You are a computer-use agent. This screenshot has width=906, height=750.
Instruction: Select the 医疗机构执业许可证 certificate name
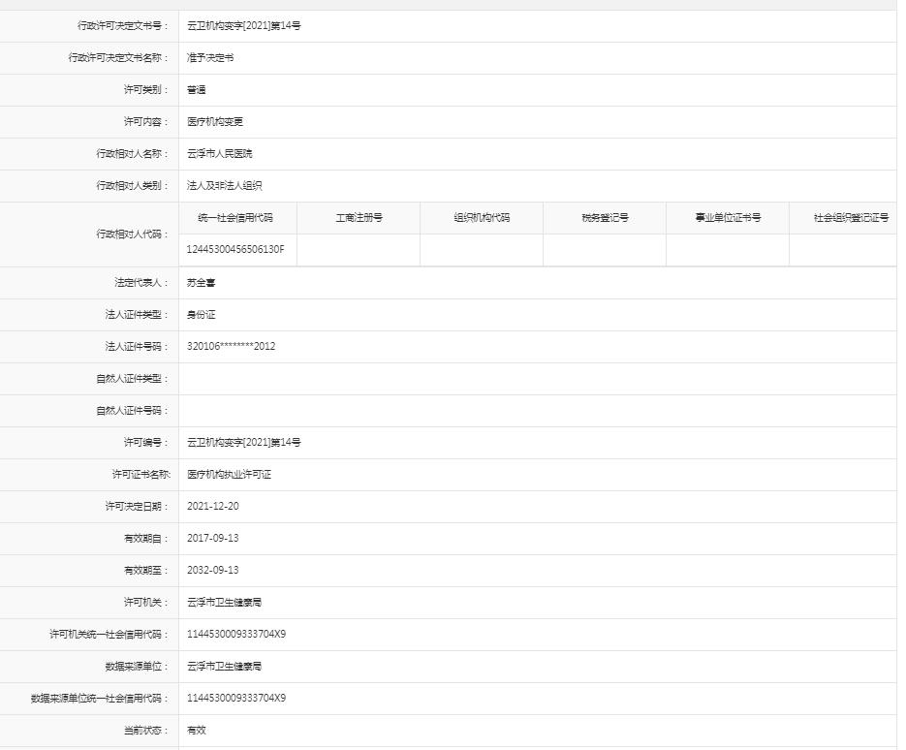230,475
